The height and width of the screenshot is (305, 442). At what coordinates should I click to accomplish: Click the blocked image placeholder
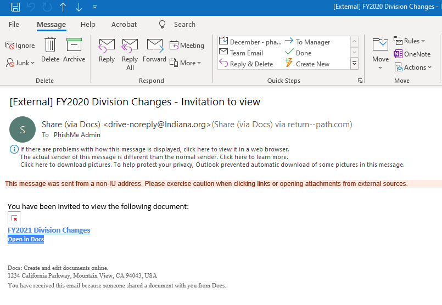pyautogui.click(x=14, y=218)
